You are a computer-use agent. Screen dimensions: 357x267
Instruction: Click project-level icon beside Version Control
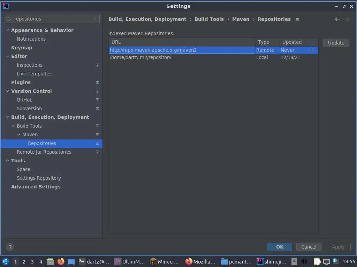point(98,91)
